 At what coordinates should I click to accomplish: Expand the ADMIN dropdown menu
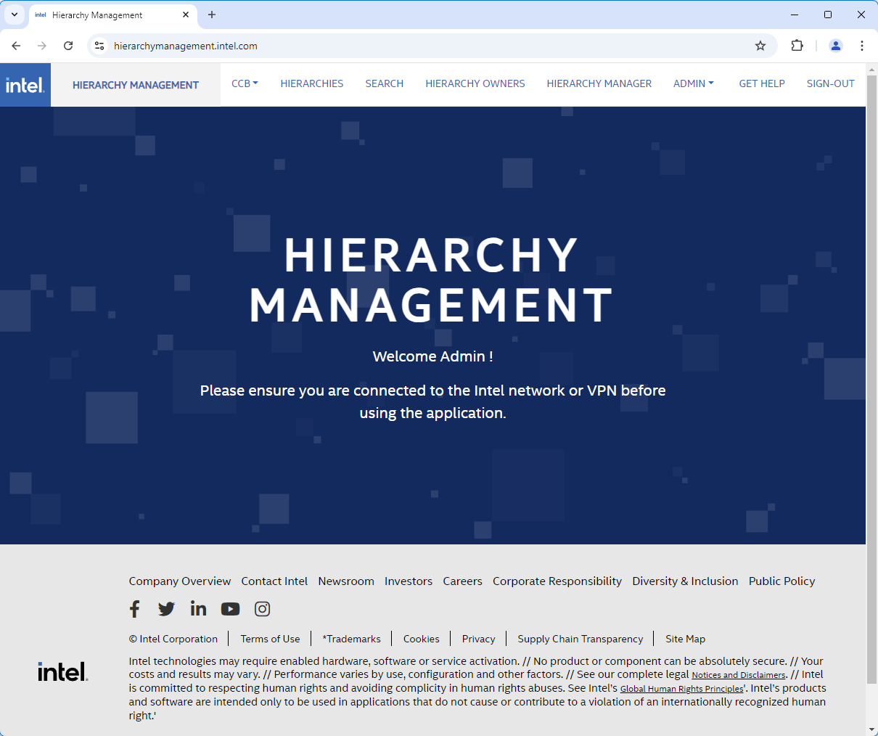(x=694, y=83)
